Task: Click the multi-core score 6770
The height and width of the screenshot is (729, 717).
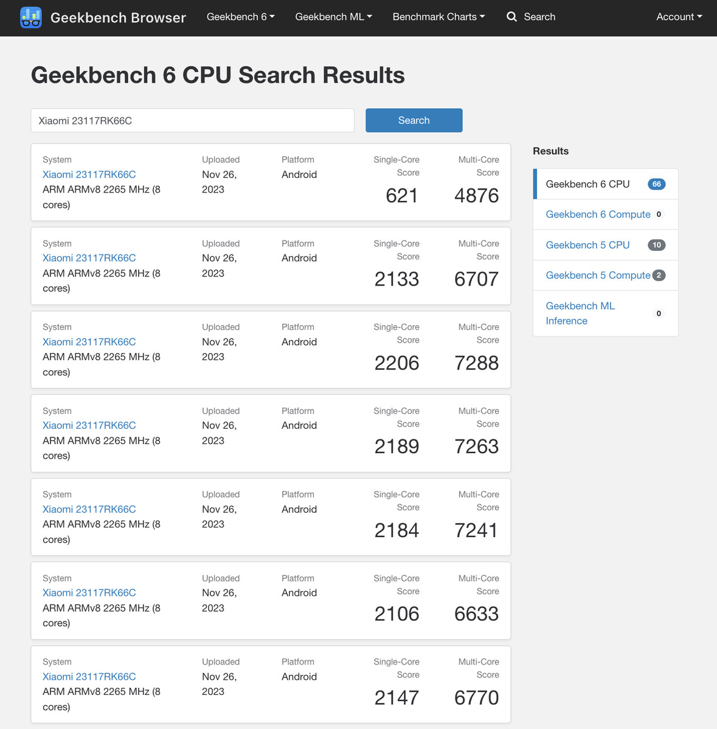Action: pyautogui.click(x=477, y=698)
